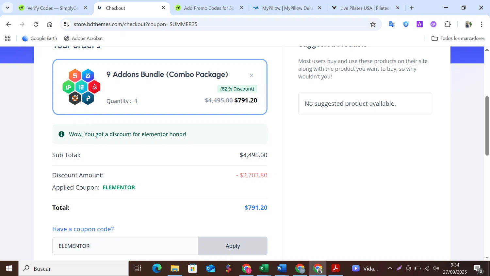Close the Add Promo Codes tab
This screenshot has width=490, height=276.
click(241, 8)
